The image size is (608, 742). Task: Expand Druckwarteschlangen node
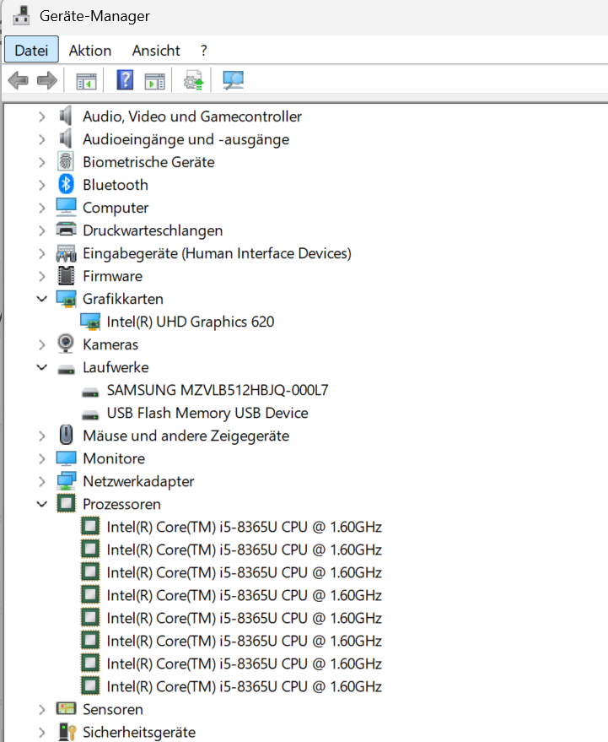coord(41,230)
